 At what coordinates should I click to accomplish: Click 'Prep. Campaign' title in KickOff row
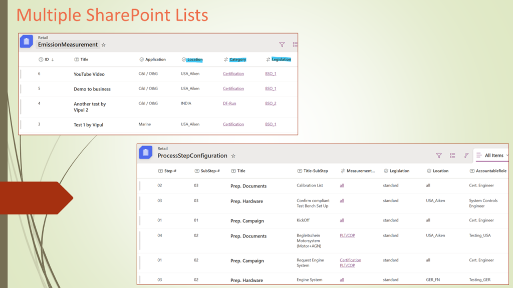pyautogui.click(x=247, y=220)
